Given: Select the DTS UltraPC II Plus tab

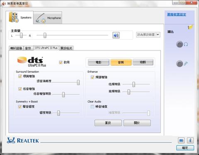Looking at the screenshot, I should pos(46,48).
